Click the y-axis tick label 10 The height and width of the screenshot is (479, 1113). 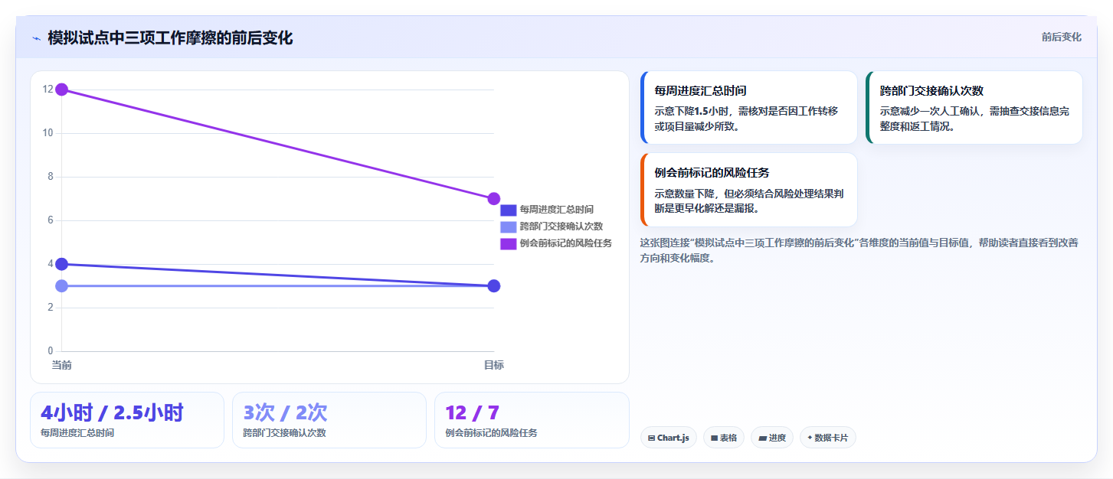pos(47,133)
